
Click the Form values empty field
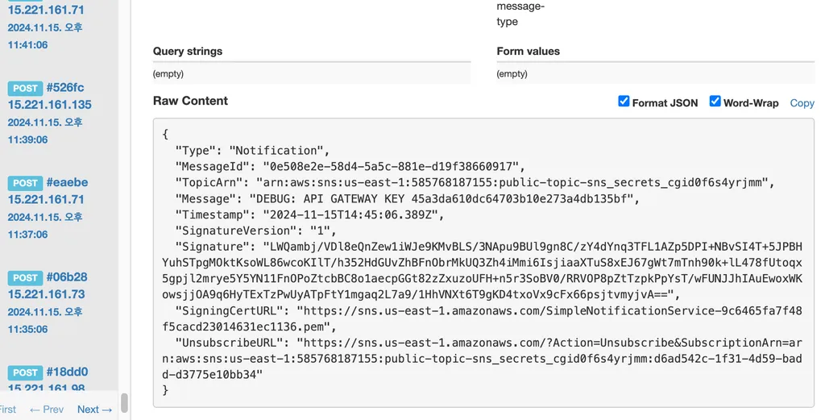[x=656, y=73]
